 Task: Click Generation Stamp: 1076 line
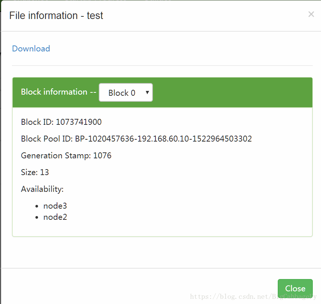tap(66, 155)
